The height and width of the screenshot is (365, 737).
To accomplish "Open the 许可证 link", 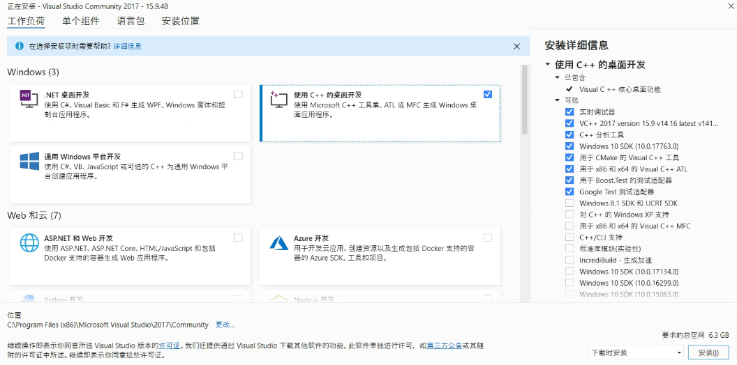I will [x=170, y=345].
